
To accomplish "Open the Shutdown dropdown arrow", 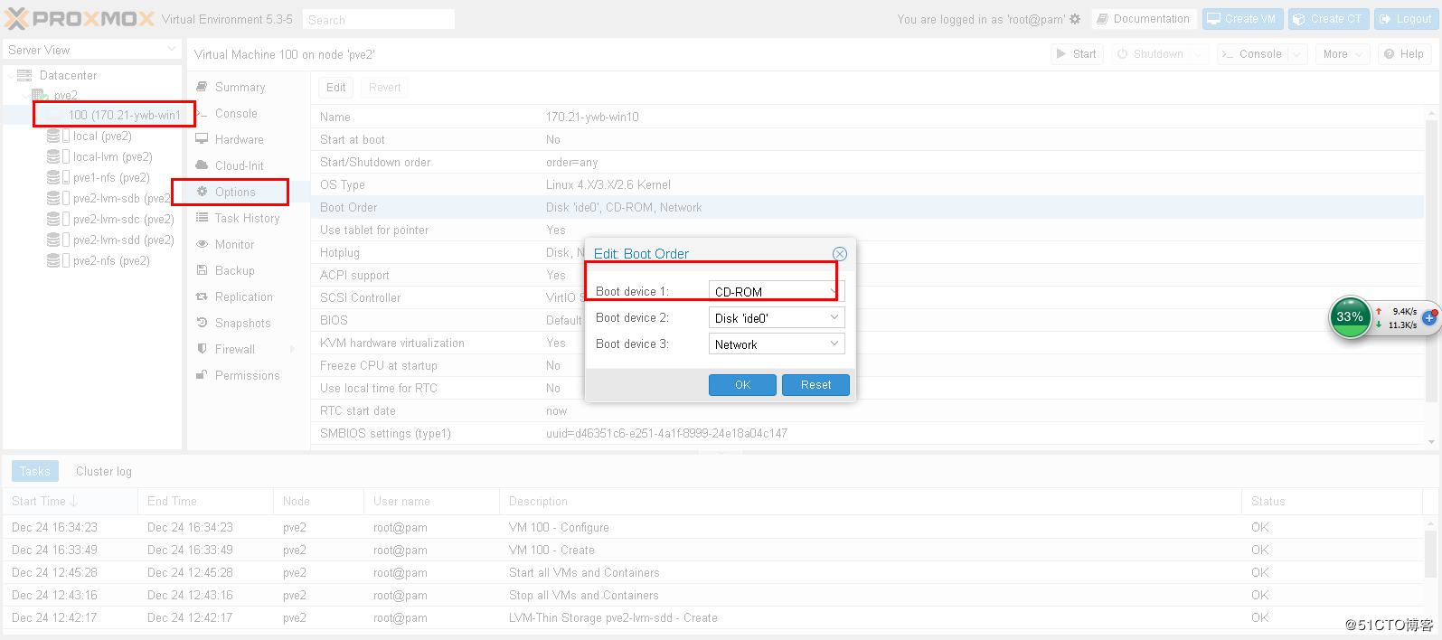I will pyautogui.click(x=1199, y=54).
